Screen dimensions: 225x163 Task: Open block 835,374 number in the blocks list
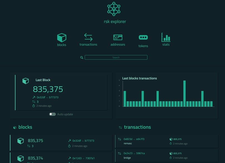[x=35, y=158]
